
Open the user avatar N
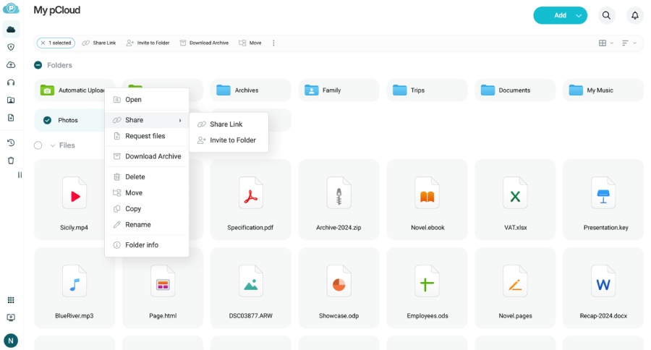[x=11, y=341]
